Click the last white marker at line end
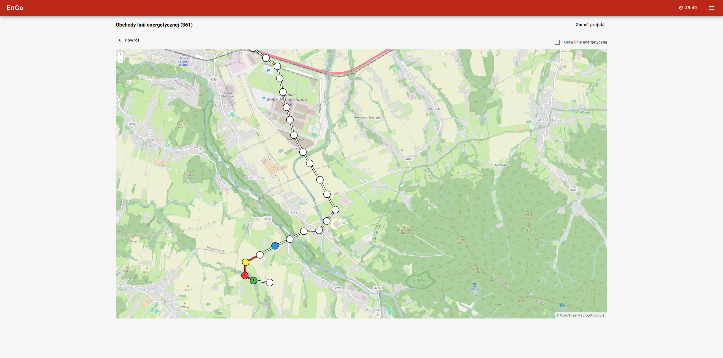The height and width of the screenshot is (358, 723). click(269, 282)
